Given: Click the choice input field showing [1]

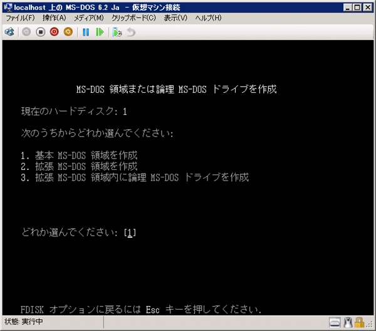Looking at the screenshot, I should tap(130, 233).
